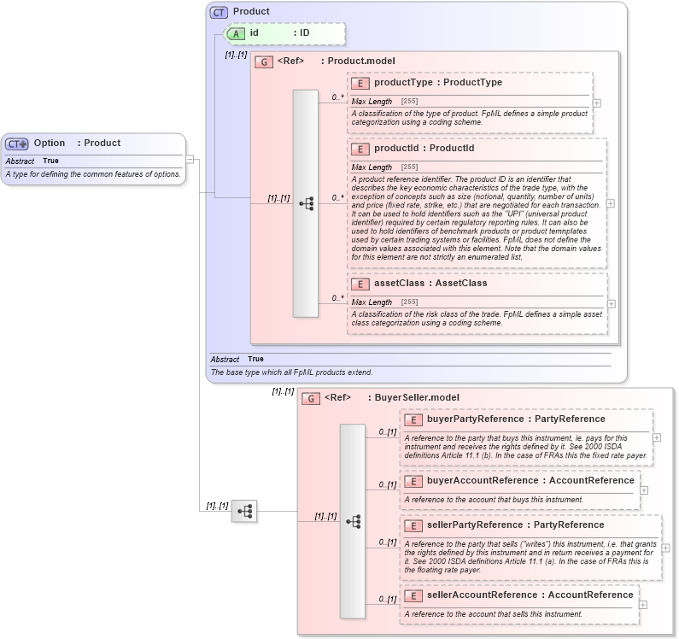Viewport: 679px width, 639px height.
Task: Click 'A reference to the account that sells' text
Action: click(493, 614)
